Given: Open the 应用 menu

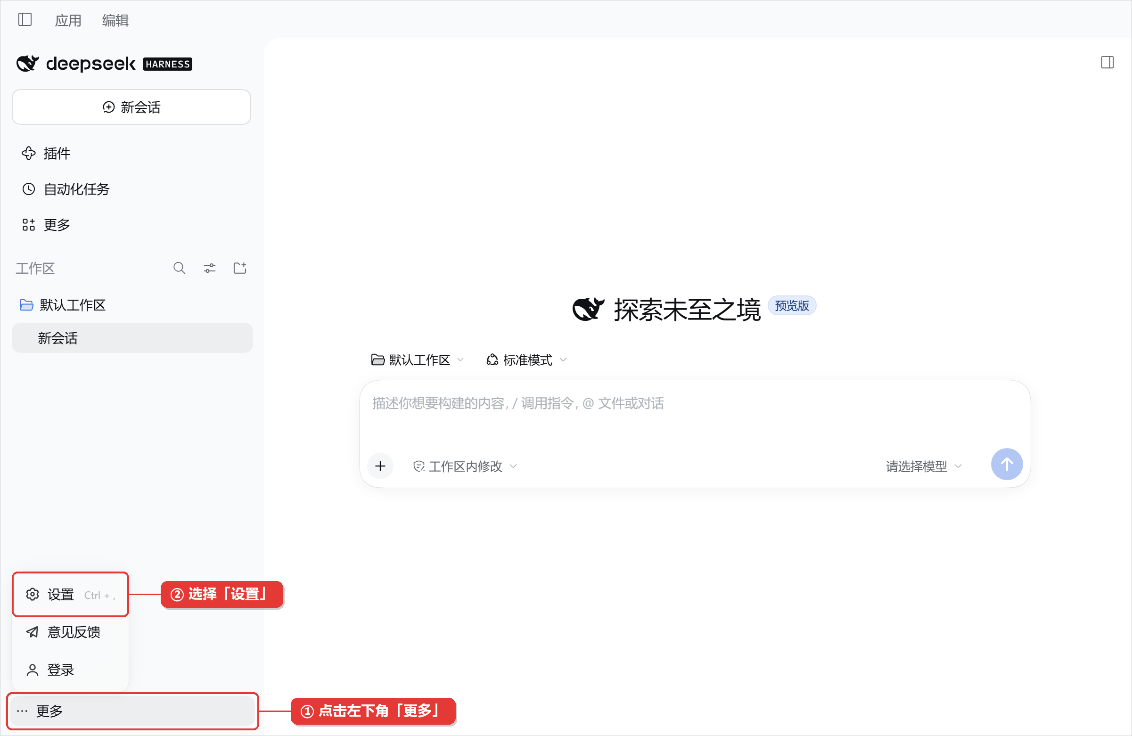Looking at the screenshot, I should [68, 20].
